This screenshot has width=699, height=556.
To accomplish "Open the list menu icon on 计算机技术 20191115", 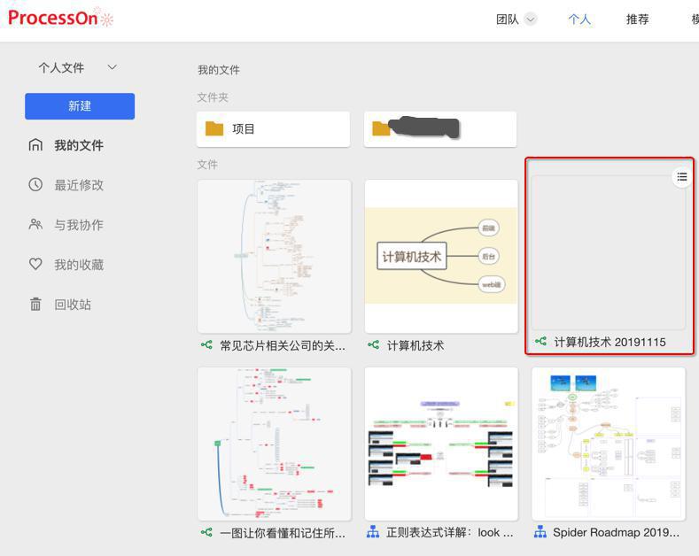I will point(682,177).
